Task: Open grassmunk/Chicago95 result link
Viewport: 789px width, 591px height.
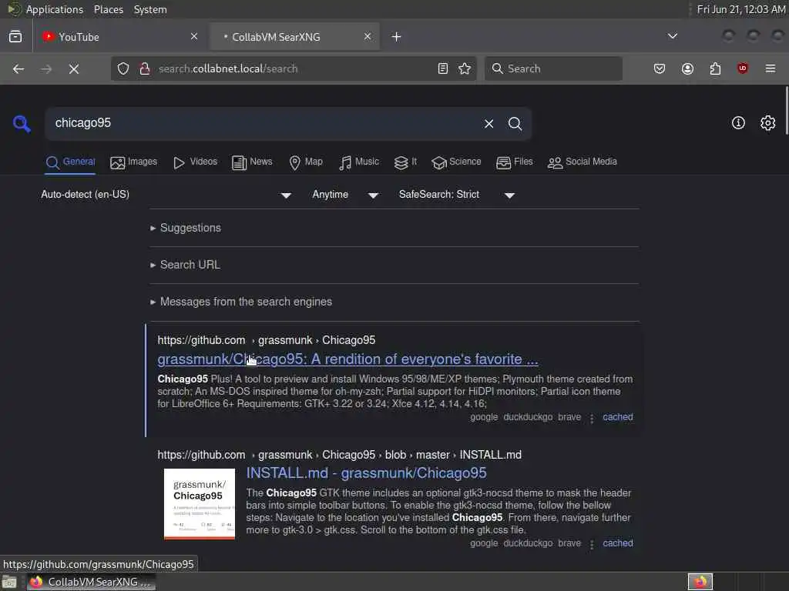Action: click(347, 359)
